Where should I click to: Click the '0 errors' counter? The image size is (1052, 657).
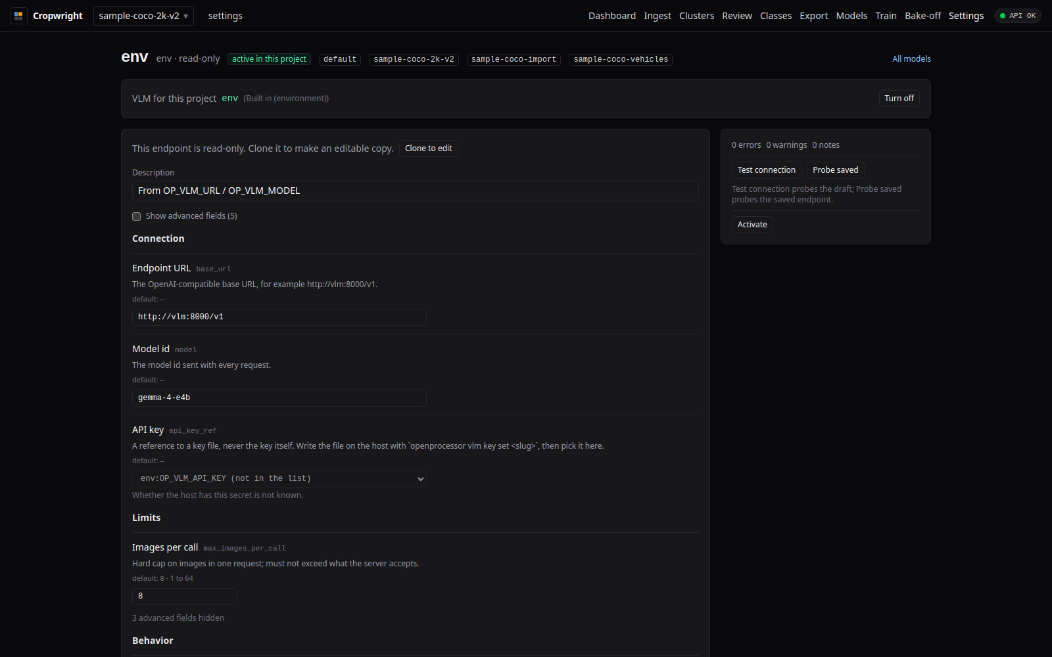(x=746, y=145)
